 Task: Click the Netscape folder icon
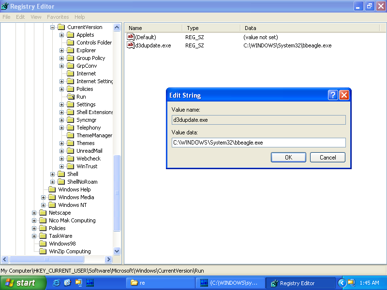pos(43,213)
